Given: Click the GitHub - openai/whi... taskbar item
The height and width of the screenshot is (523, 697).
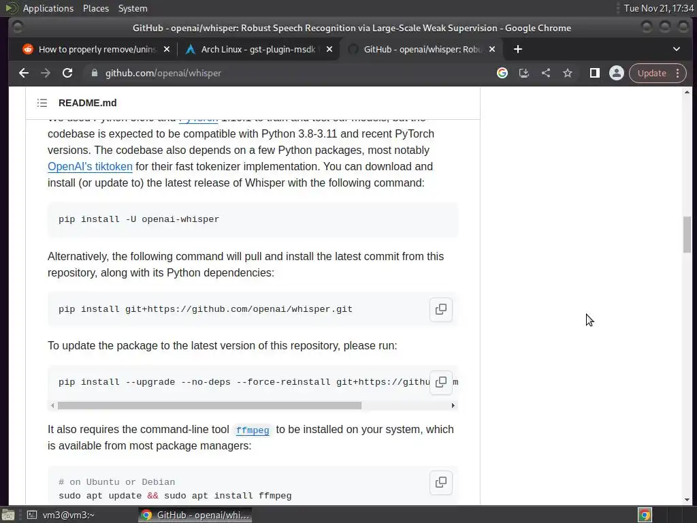Looking at the screenshot, I should (x=195, y=515).
